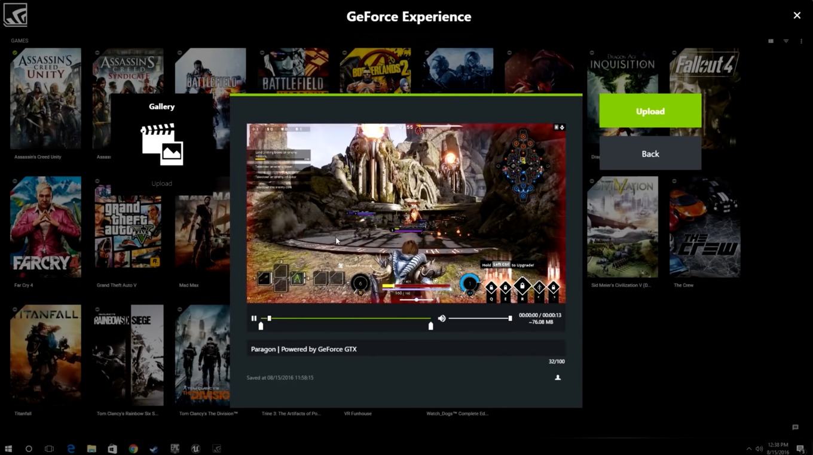Image resolution: width=813 pixels, height=455 pixels.
Task: Click the optimized checkmark on Assassin's Creed Unity
Action: (x=14, y=53)
